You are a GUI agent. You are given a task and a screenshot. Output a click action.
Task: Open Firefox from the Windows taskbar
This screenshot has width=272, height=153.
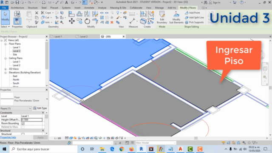(x=131, y=149)
